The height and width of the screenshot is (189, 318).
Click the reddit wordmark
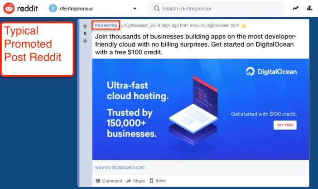(x=28, y=9)
